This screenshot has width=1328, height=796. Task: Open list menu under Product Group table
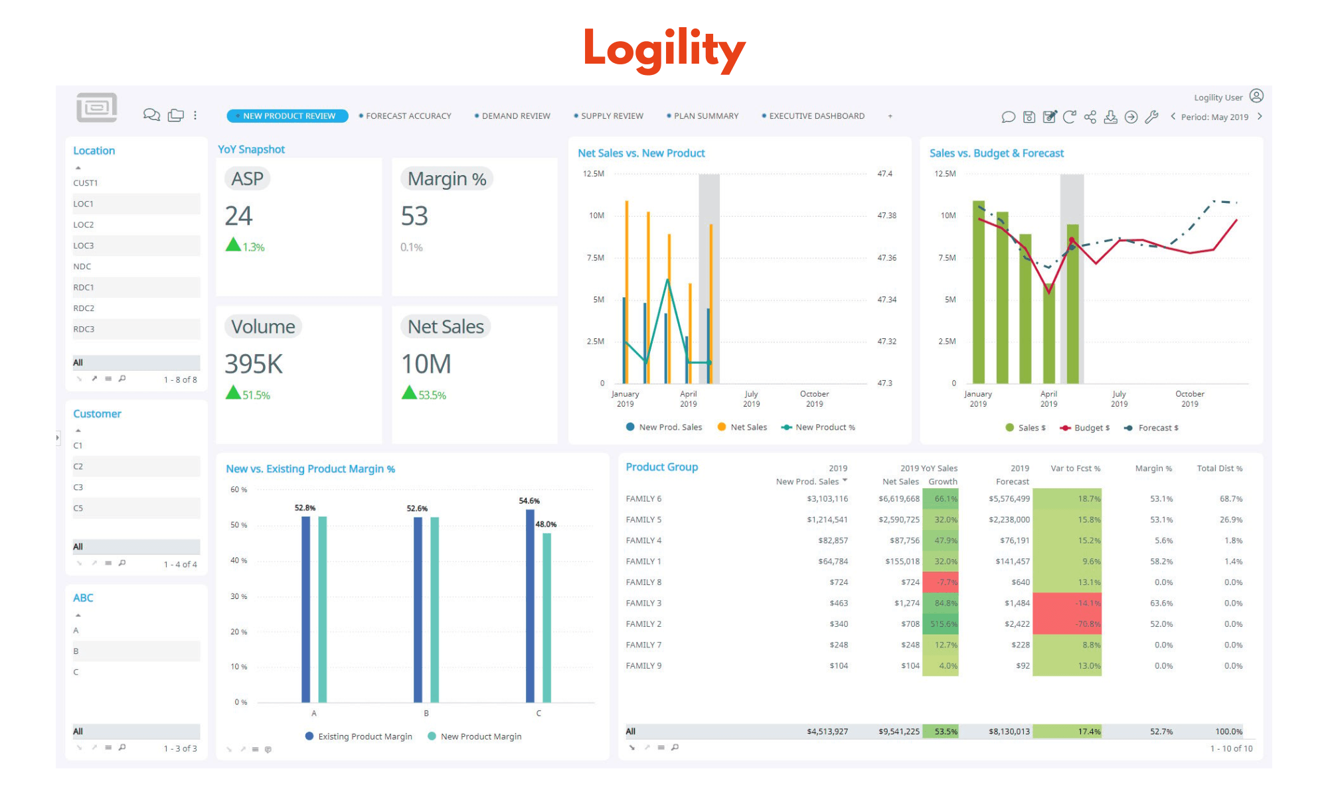click(x=661, y=748)
